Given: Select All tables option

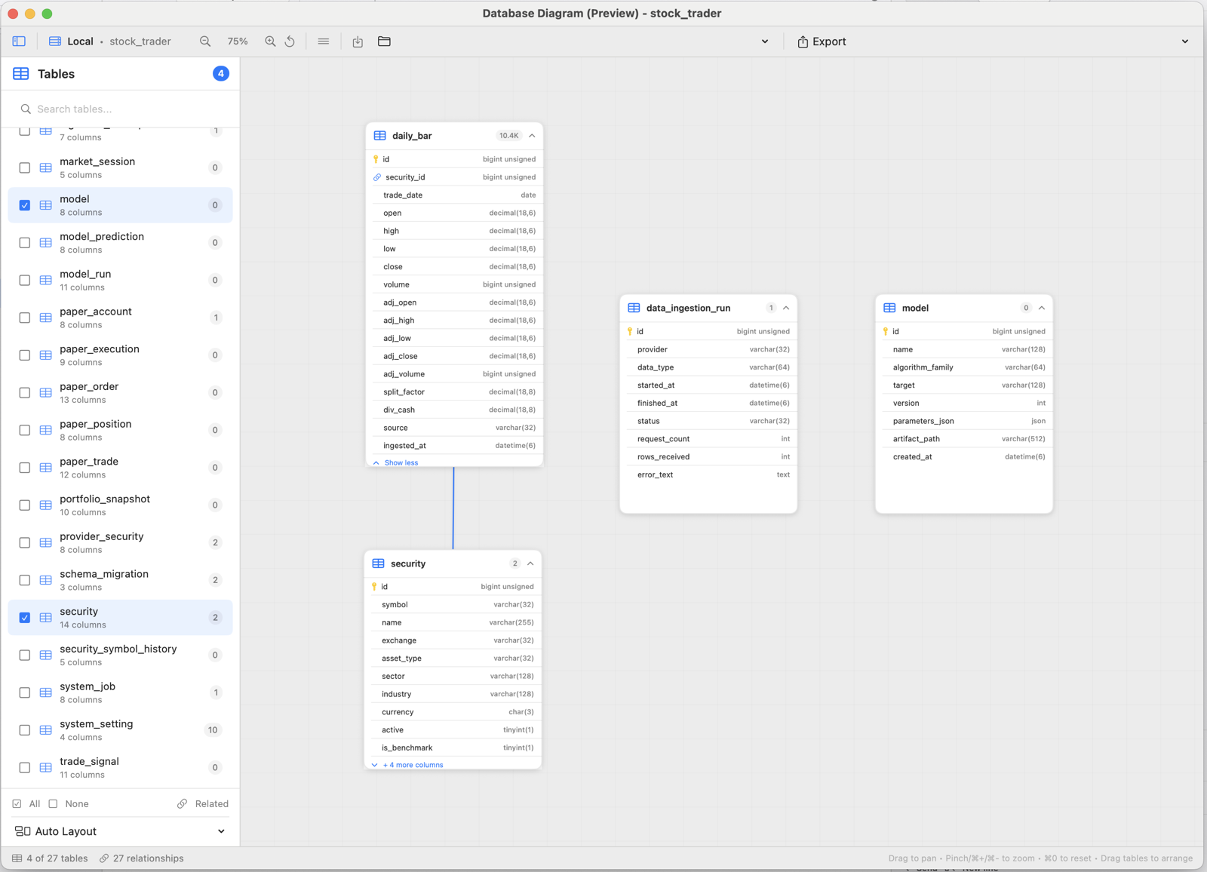Looking at the screenshot, I should point(26,804).
